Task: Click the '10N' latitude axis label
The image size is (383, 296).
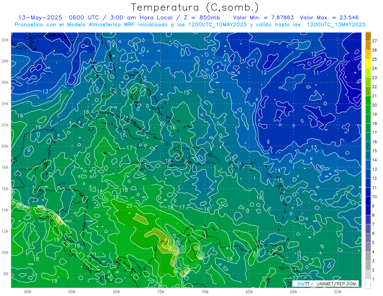Action: [5, 253]
